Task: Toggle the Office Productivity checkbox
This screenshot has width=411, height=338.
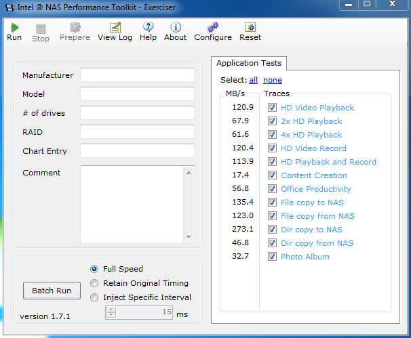Action: click(x=272, y=189)
